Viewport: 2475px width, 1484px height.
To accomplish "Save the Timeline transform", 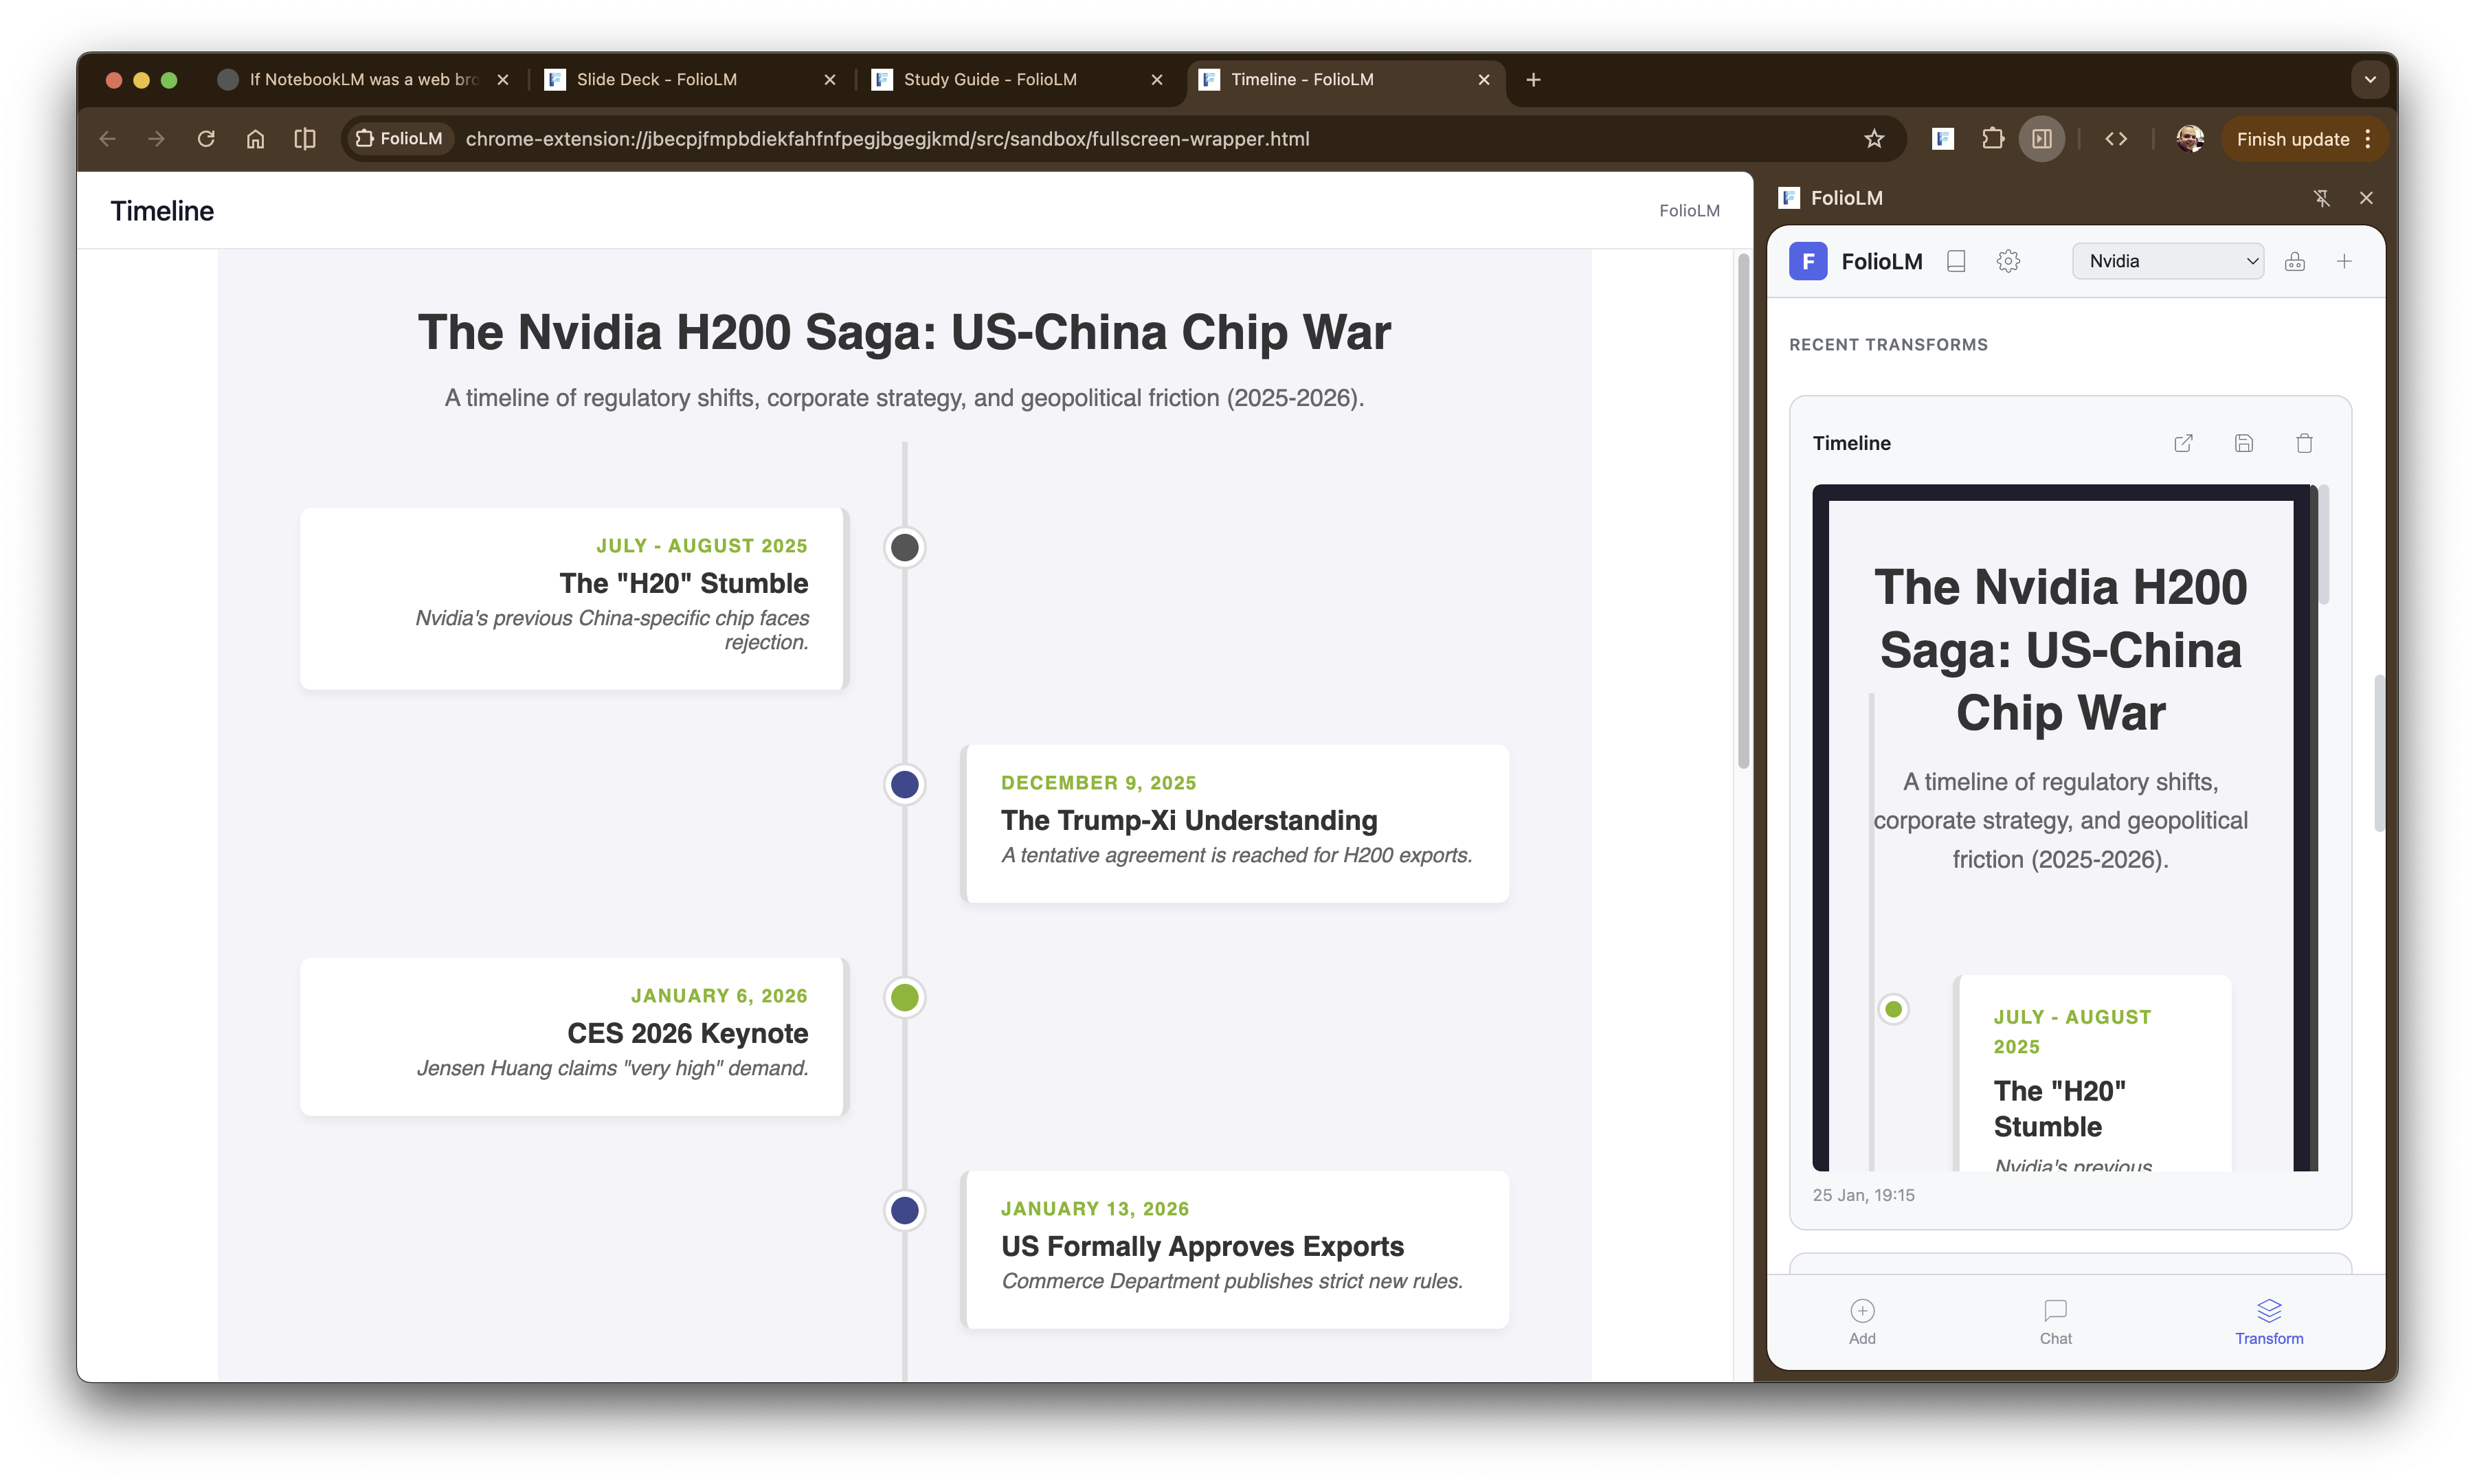I will tap(2244, 443).
